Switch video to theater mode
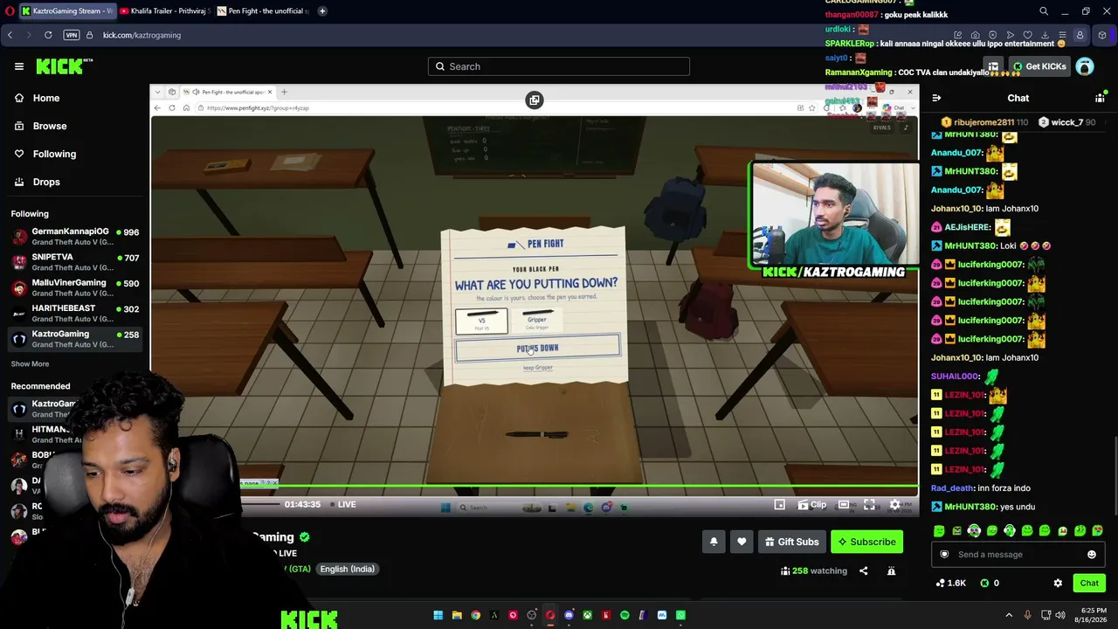Viewport: 1118px width, 629px height. 844,505
